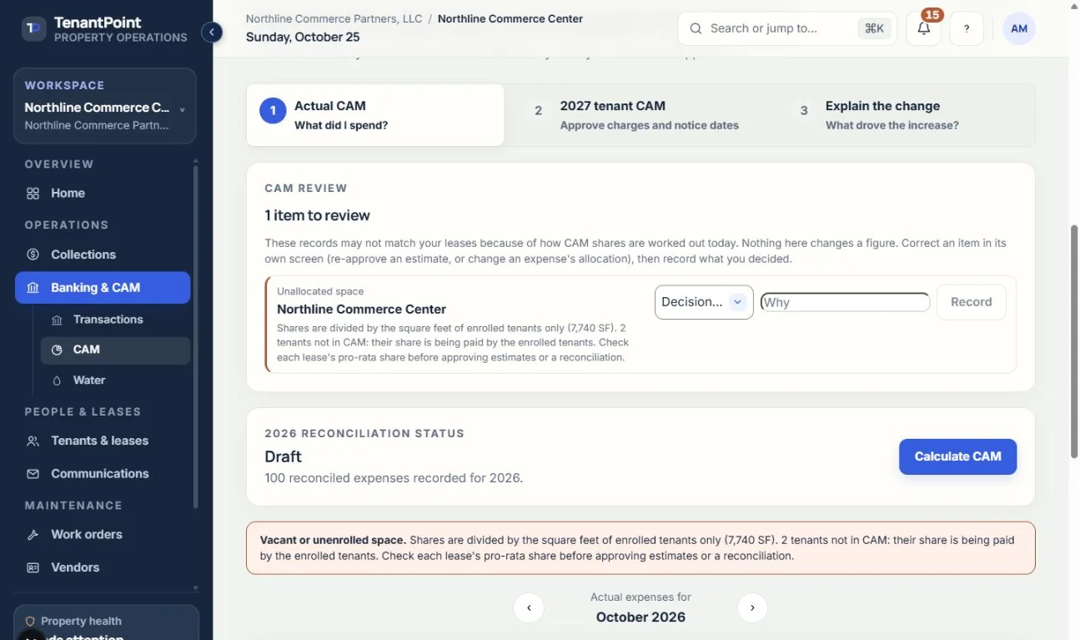This screenshot has width=1080, height=640.
Task: Click the Calculate CAM button
Action: [957, 456]
